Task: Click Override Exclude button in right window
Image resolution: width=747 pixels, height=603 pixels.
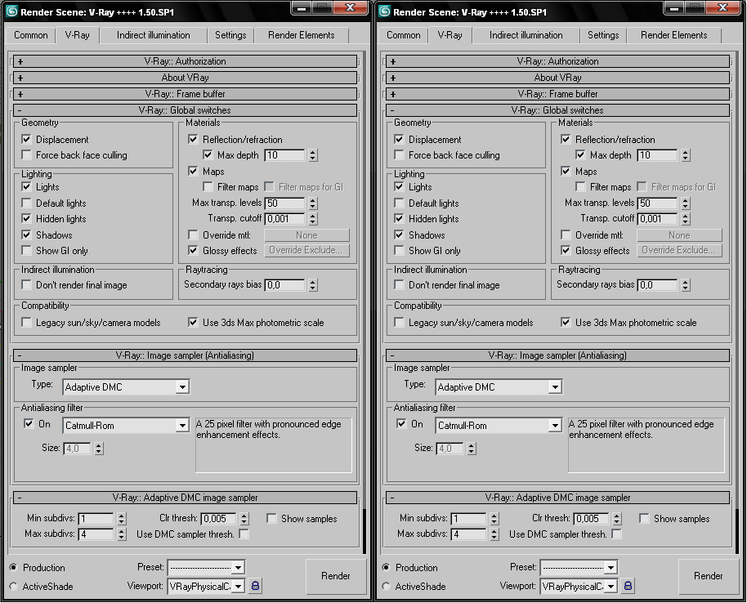Action: point(679,250)
